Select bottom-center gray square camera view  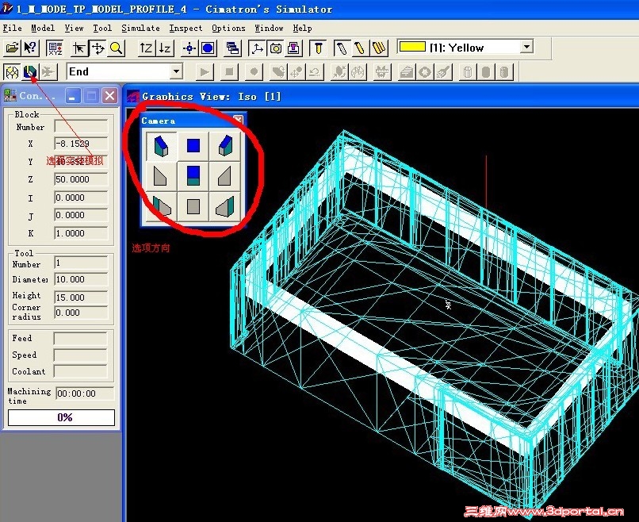(193, 206)
